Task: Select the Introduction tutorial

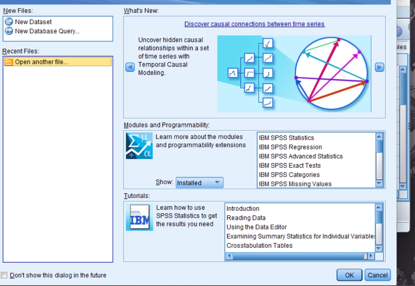Action: [x=243, y=209]
